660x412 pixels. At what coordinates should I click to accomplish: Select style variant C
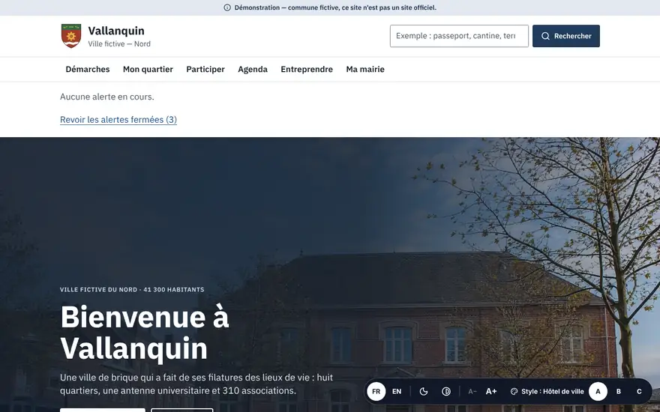tap(639, 391)
